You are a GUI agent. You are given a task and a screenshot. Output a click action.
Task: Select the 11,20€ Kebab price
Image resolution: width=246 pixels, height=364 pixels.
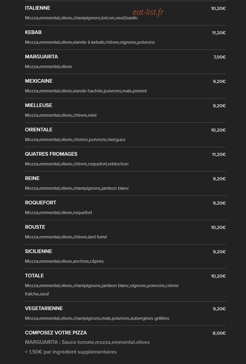click(219, 33)
